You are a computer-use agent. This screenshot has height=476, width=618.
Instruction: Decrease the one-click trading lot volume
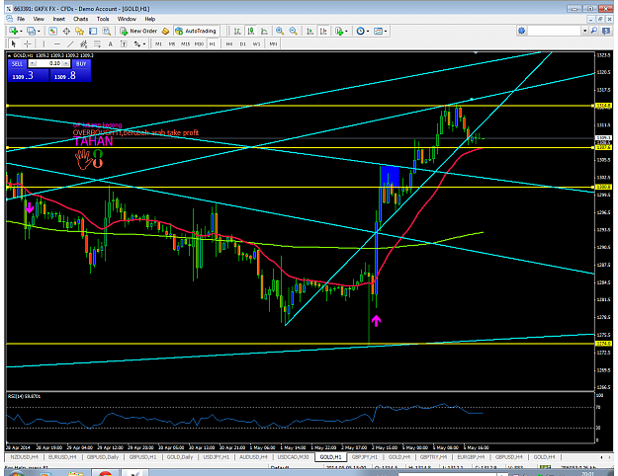click(x=33, y=63)
